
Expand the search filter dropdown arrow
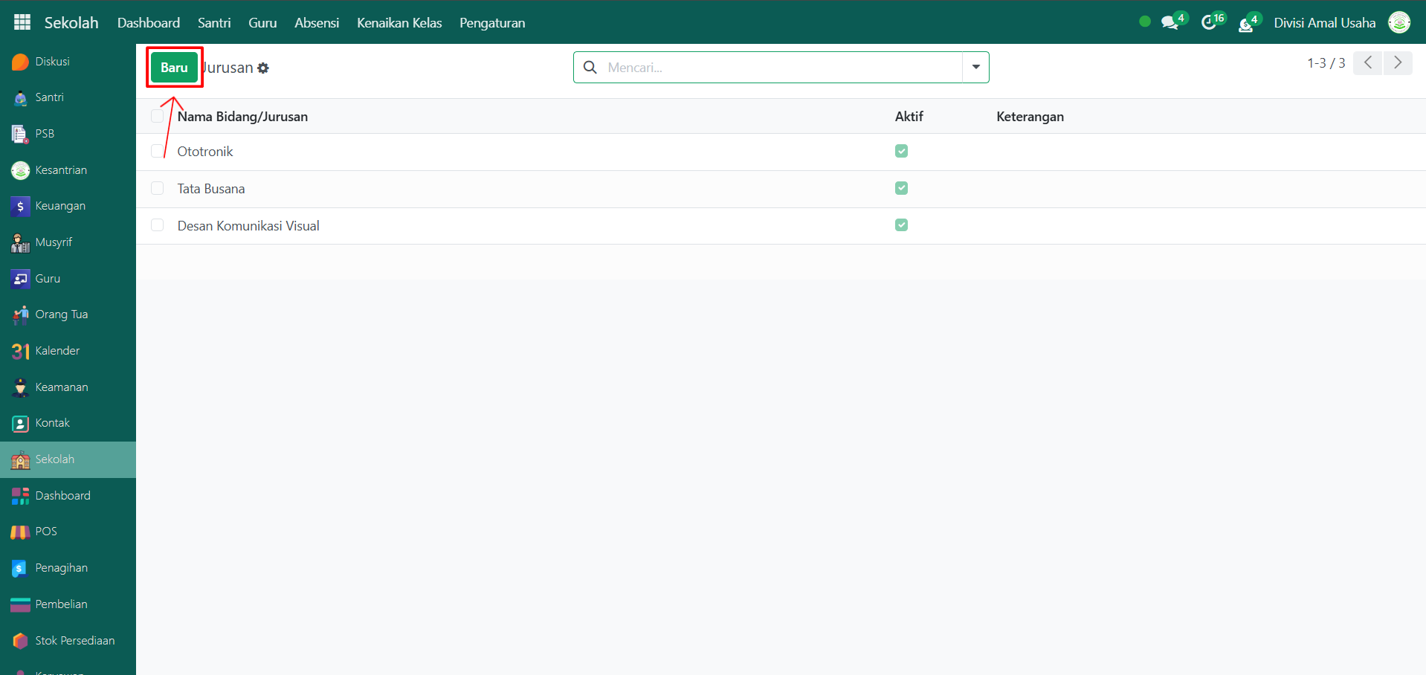(975, 67)
